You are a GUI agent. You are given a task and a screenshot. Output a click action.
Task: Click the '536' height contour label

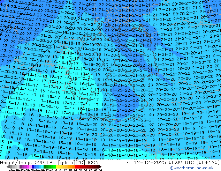click(x=8, y=28)
